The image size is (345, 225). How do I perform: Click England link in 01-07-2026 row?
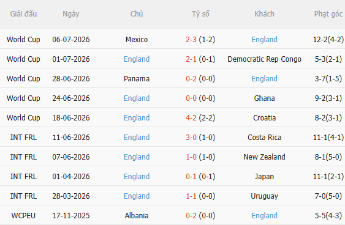137,59
